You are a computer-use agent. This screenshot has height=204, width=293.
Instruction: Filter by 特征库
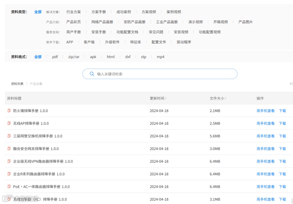[136, 42]
